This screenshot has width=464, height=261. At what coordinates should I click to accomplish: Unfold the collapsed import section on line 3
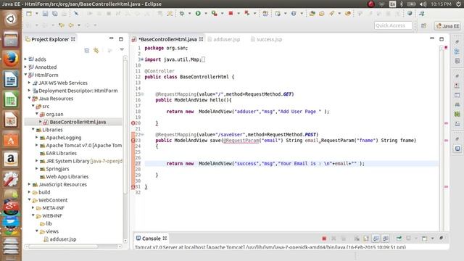[x=142, y=59]
